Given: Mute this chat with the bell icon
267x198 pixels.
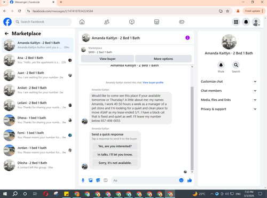Looking at the screenshot, I should 221,65.
